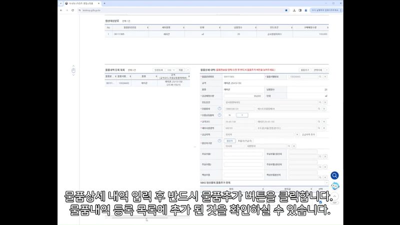Clear the 규격코드 spec code field

[x=324, y=121]
